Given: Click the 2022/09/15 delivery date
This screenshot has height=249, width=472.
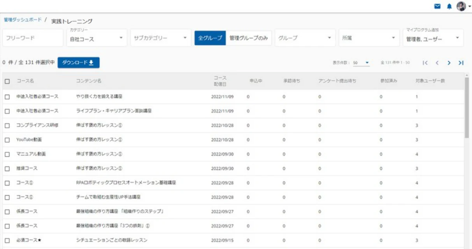Looking at the screenshot, I should tap(222, 241).
